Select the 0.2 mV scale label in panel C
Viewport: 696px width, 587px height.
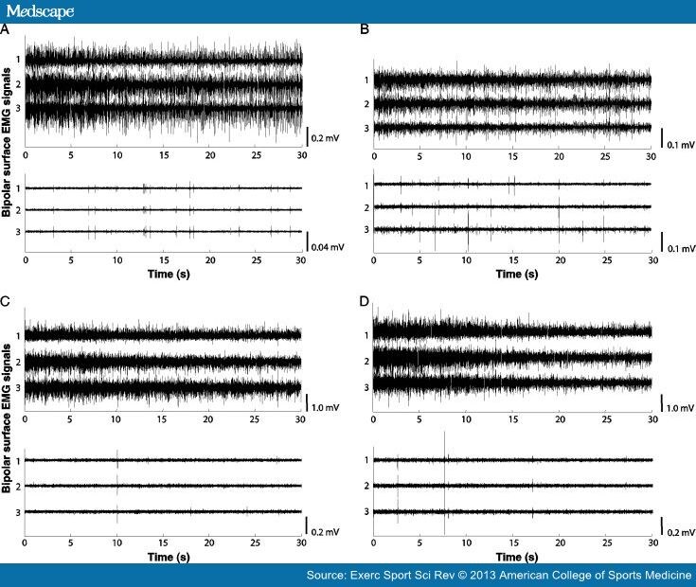pos(326,531)
